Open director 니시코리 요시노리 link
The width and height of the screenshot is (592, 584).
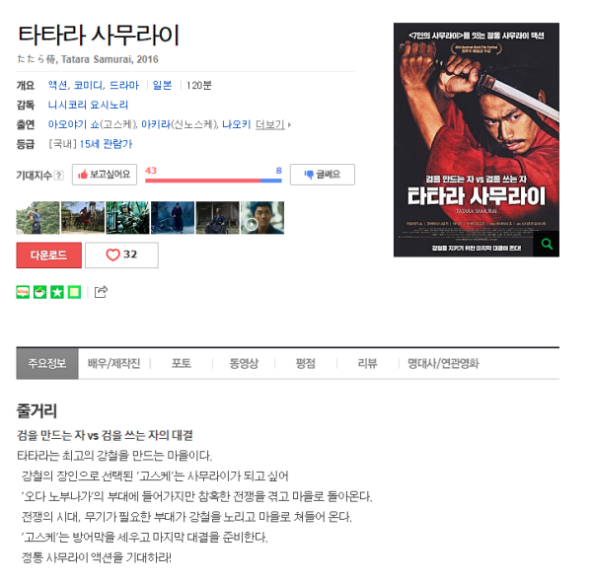pos(88,105)
